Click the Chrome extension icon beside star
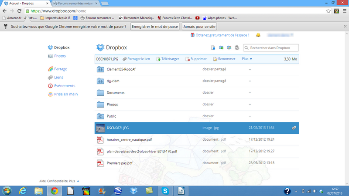The image size is (349, 196). pyautogui.click(x=336, y=11)
